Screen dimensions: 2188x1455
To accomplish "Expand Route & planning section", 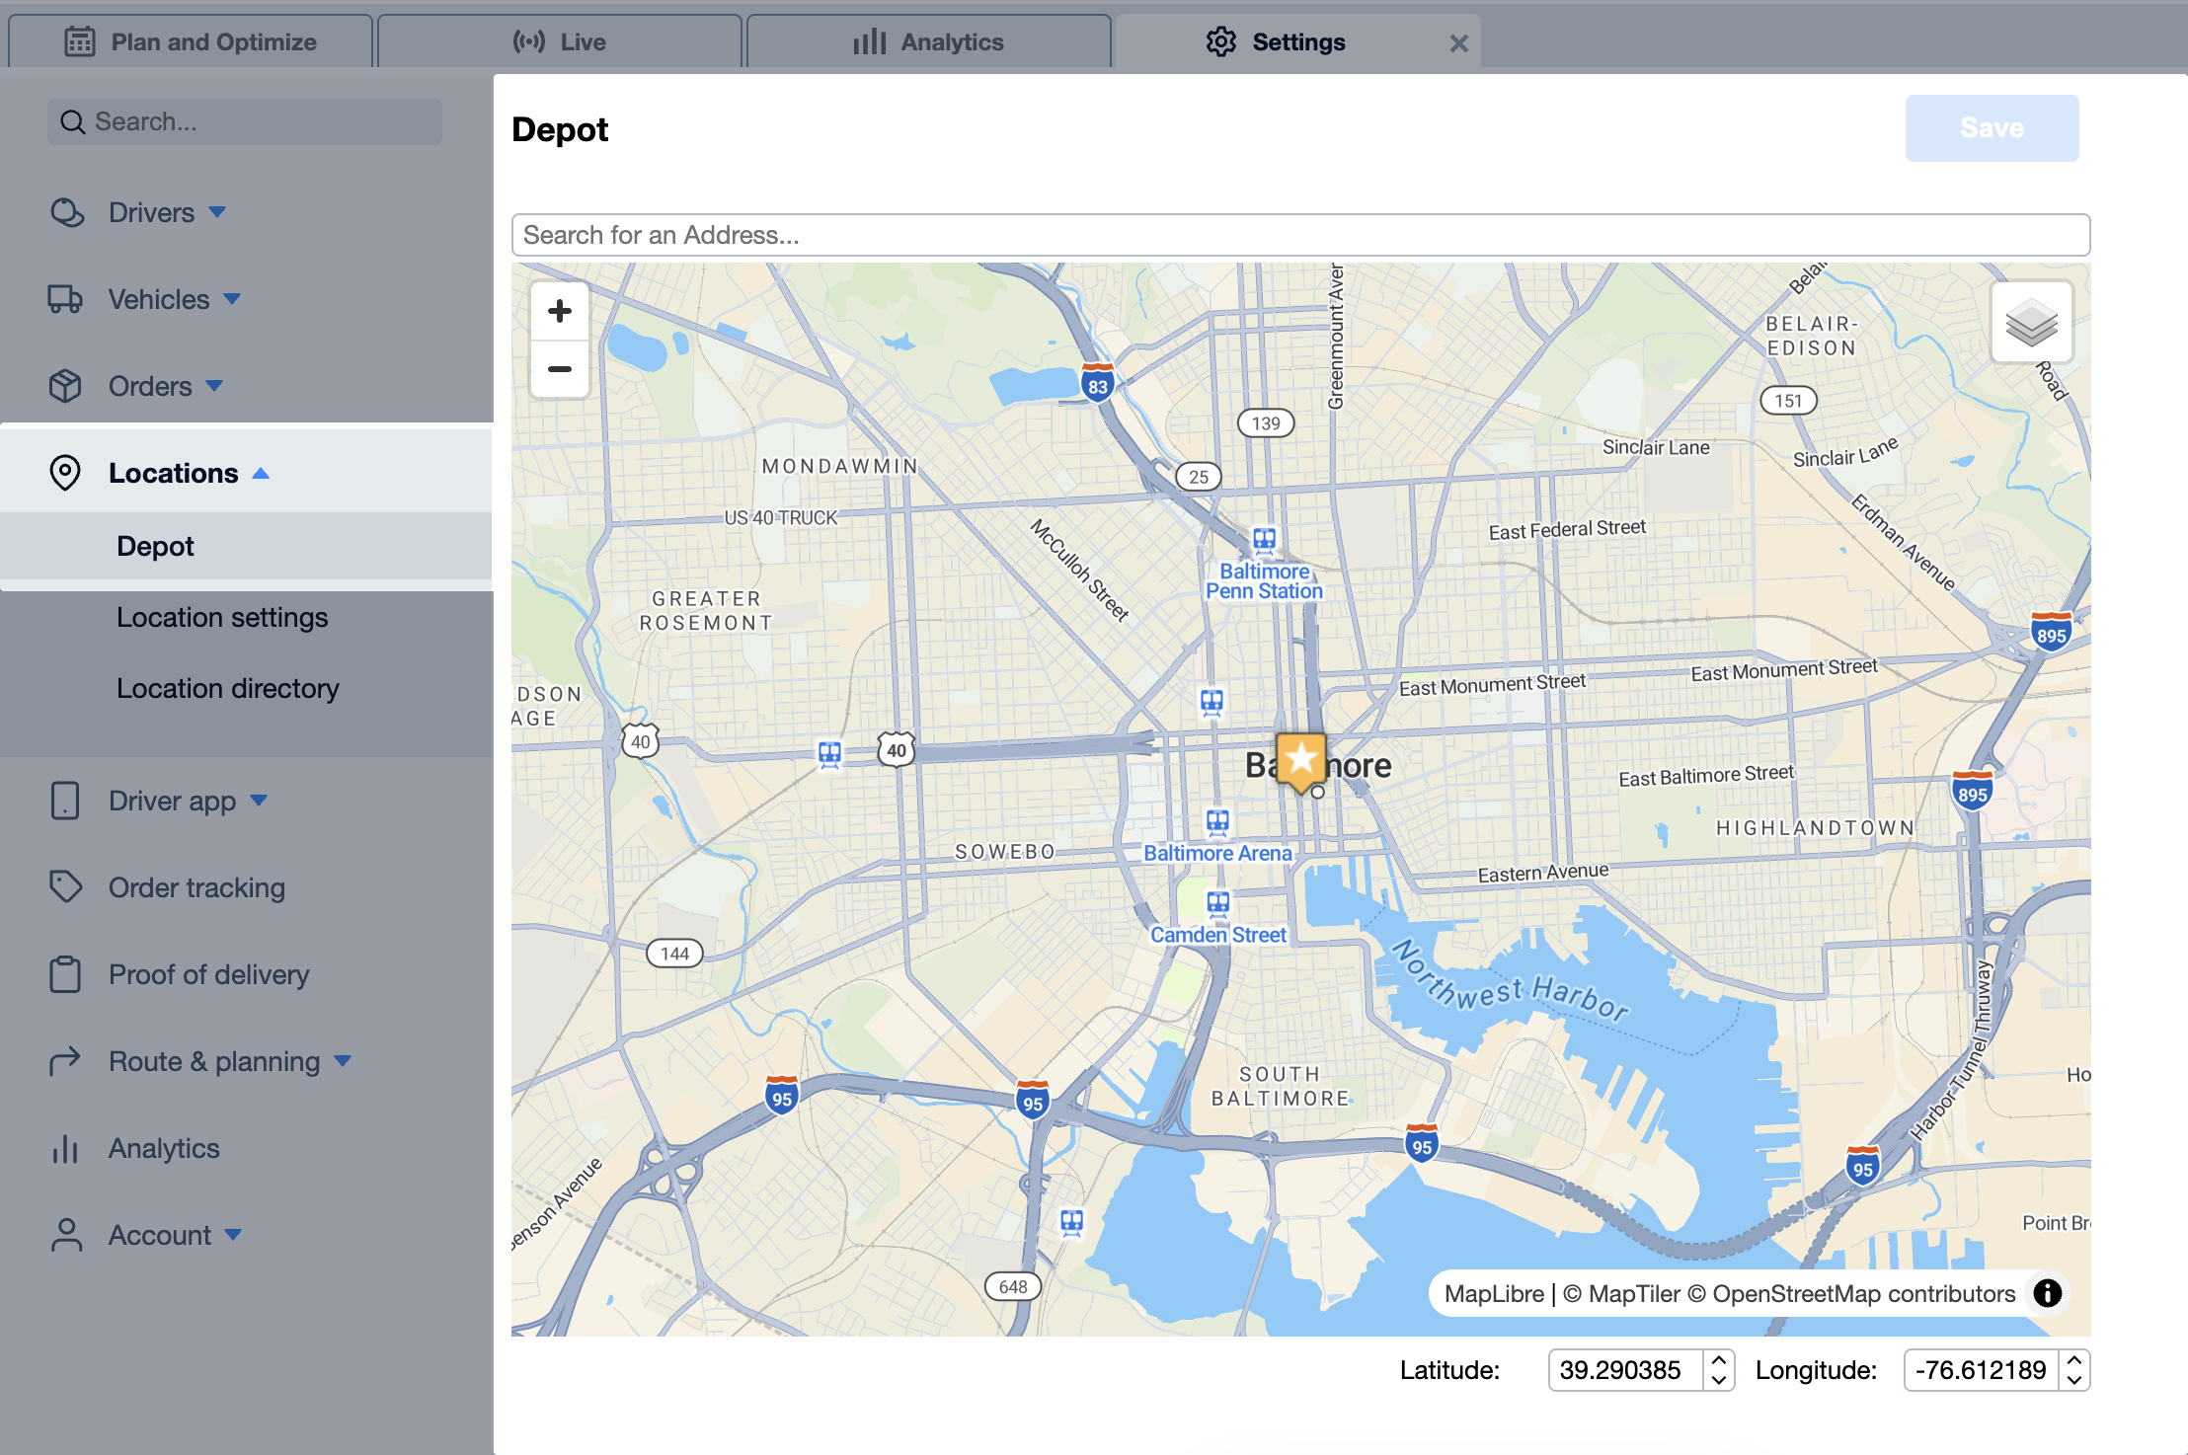I will coord(343,1061).
